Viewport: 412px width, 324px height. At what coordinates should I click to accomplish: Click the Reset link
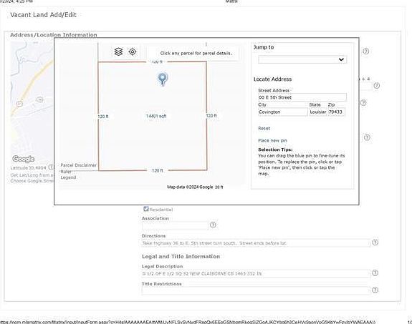264,128
